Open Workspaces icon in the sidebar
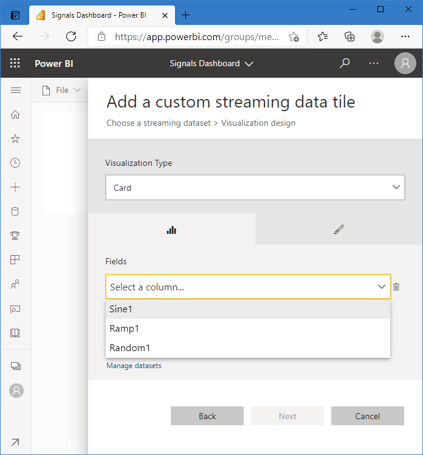 click(16, 366)
